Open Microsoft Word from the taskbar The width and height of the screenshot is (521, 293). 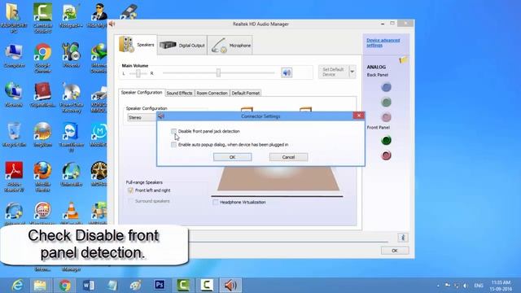pyautogui.click(x=89, y=285)
